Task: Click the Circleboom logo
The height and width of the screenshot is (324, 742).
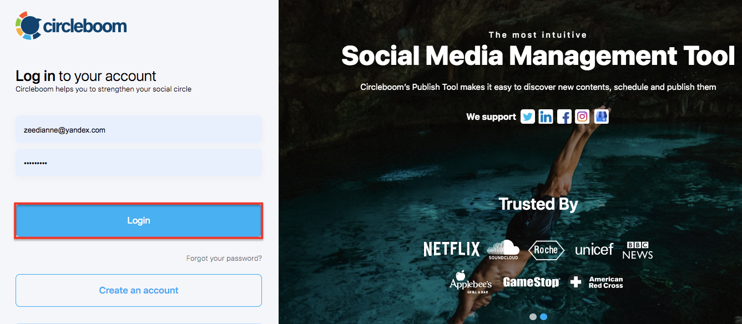Action: click(71, 25)
